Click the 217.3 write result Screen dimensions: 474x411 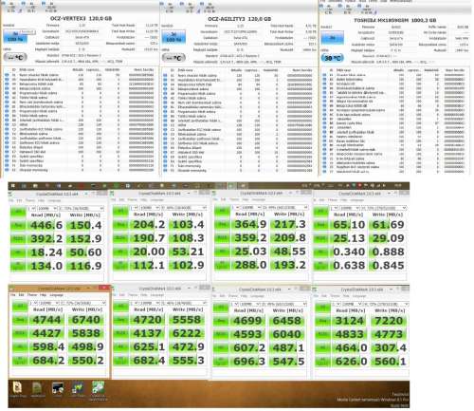289,224
